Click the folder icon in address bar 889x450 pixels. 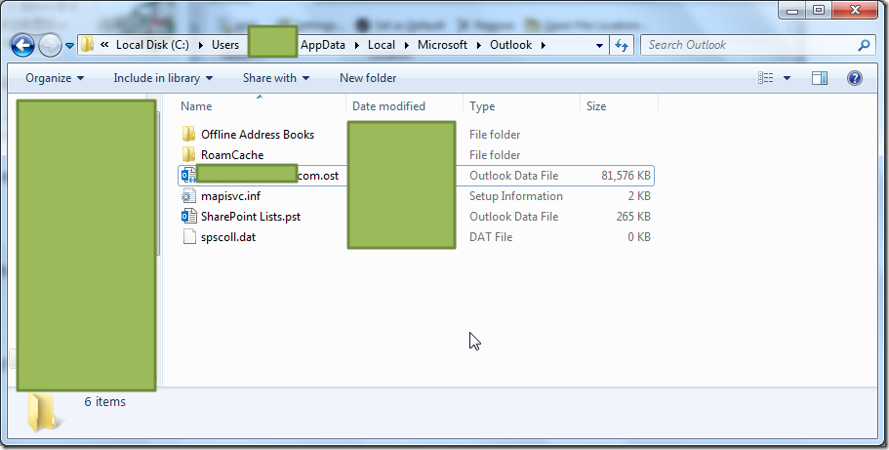(87, 45)
